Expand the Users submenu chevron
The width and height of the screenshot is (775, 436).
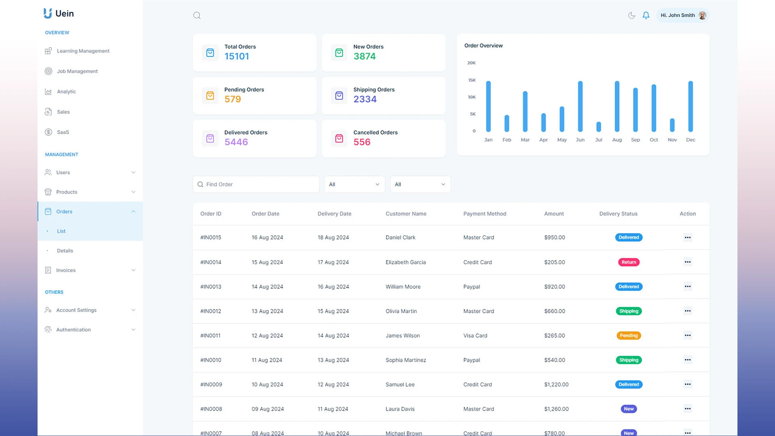133,172
